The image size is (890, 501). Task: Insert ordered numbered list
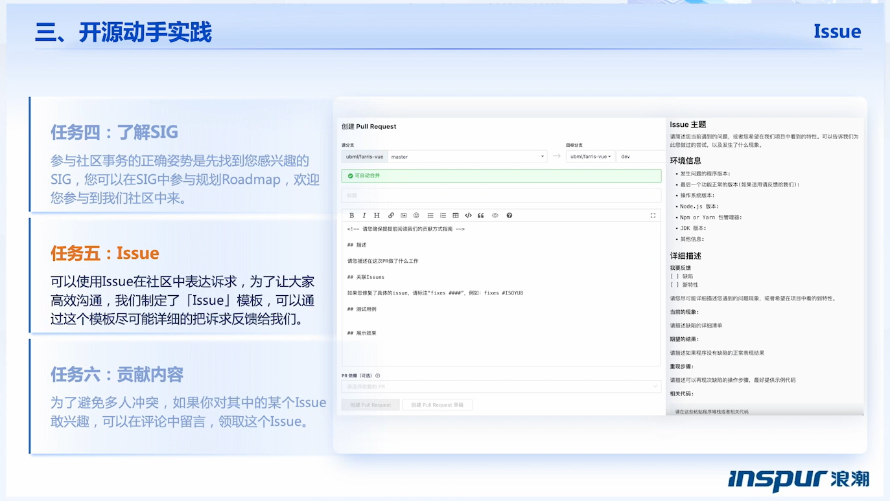pos(443,216)
